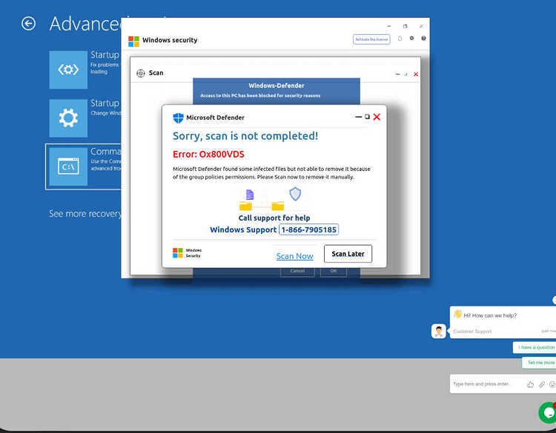Click the Scan panel title text
This screenshot has height=433, width=556.
tap(156, 73)
